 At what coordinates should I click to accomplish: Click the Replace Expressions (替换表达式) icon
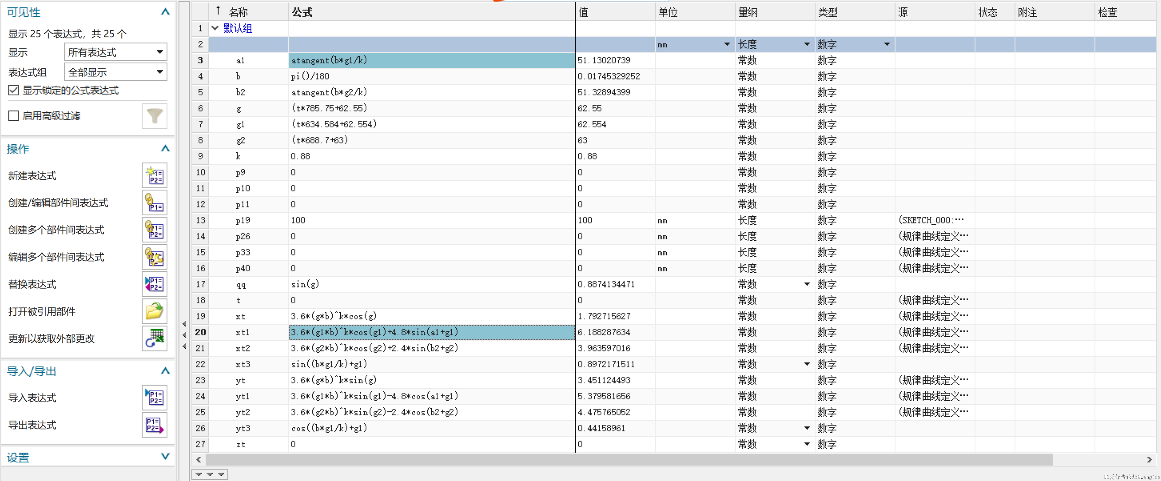tap(155, 284)
